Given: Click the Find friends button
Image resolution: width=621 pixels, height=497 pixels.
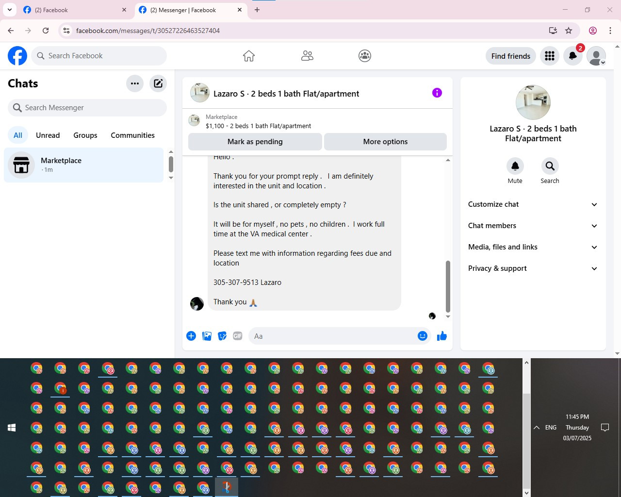Looking at the screenshot, I should [511, 56].
